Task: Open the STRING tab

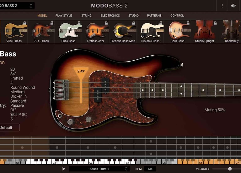Action: pos(86,15)
